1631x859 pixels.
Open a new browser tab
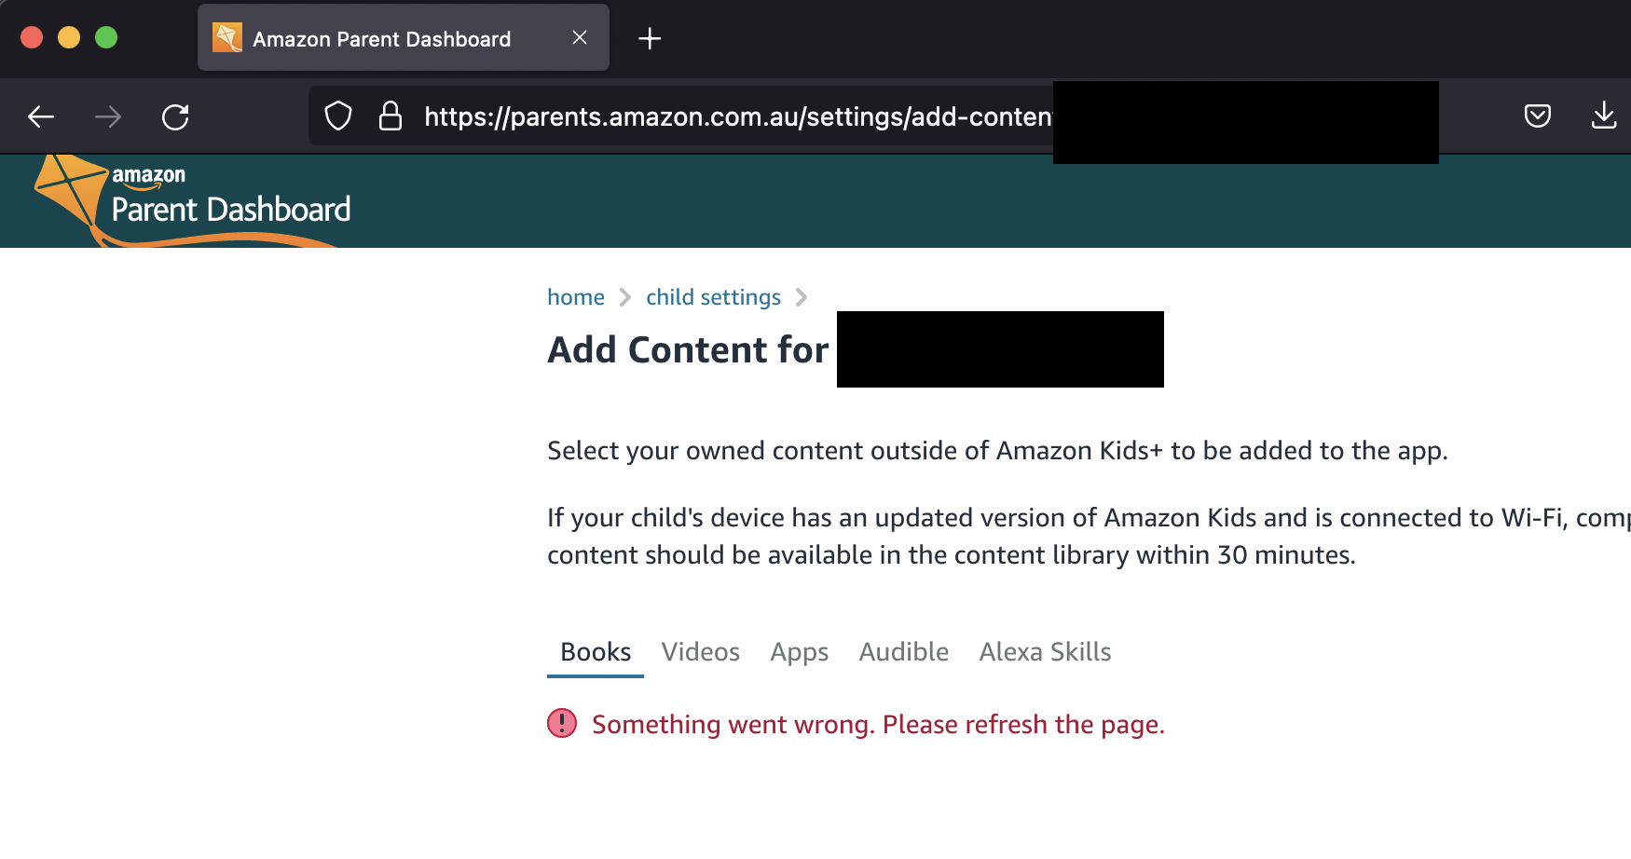[x=650, y=38]
